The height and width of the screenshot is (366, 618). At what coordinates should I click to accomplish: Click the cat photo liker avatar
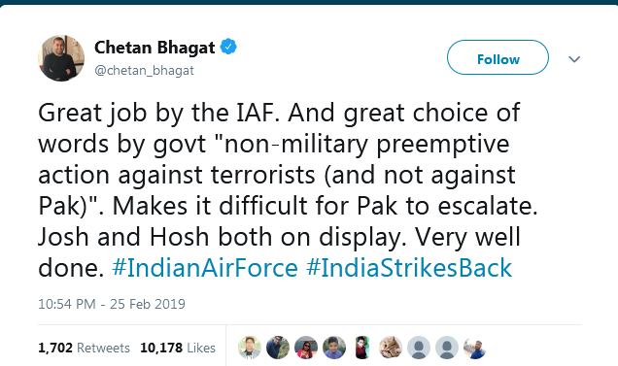(x=391, y=348)
